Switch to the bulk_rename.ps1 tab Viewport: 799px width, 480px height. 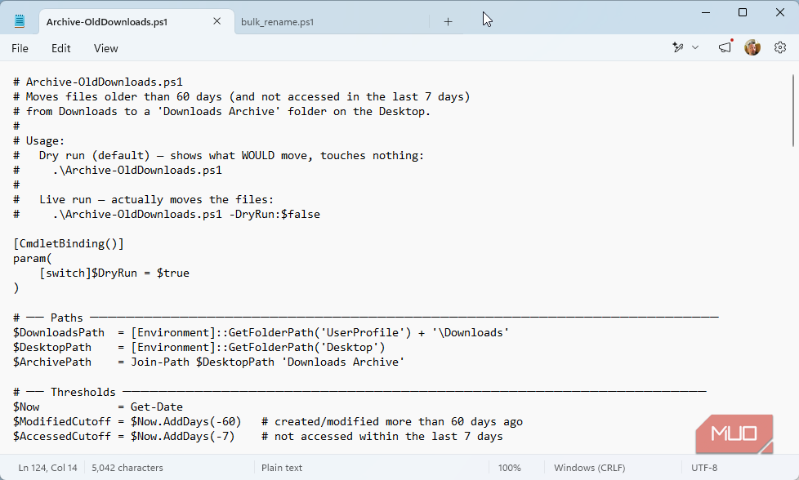click(x=277, y=22)
